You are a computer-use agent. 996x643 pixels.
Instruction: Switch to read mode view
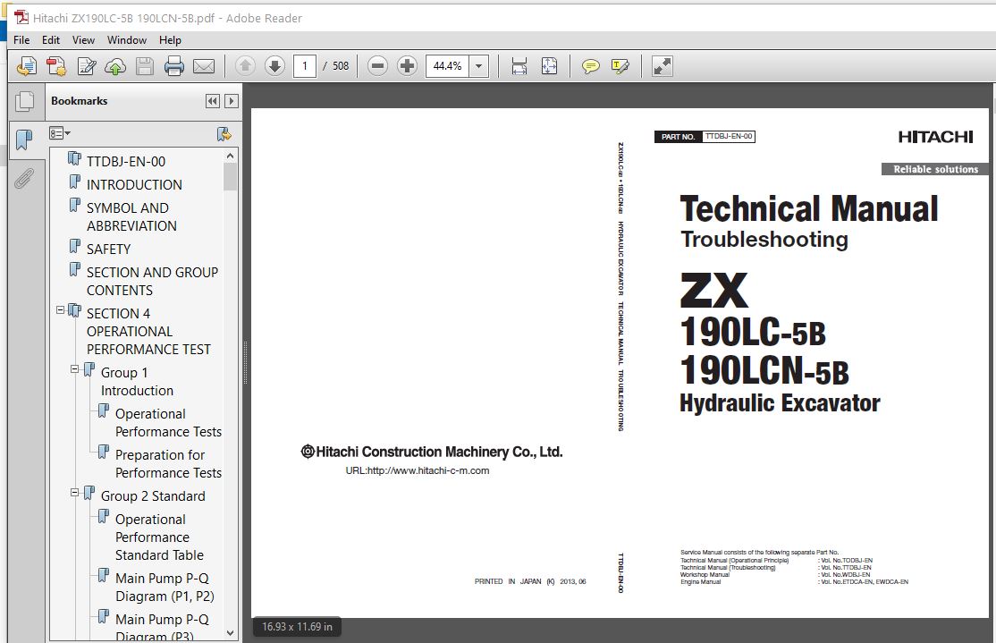(662, 66)
